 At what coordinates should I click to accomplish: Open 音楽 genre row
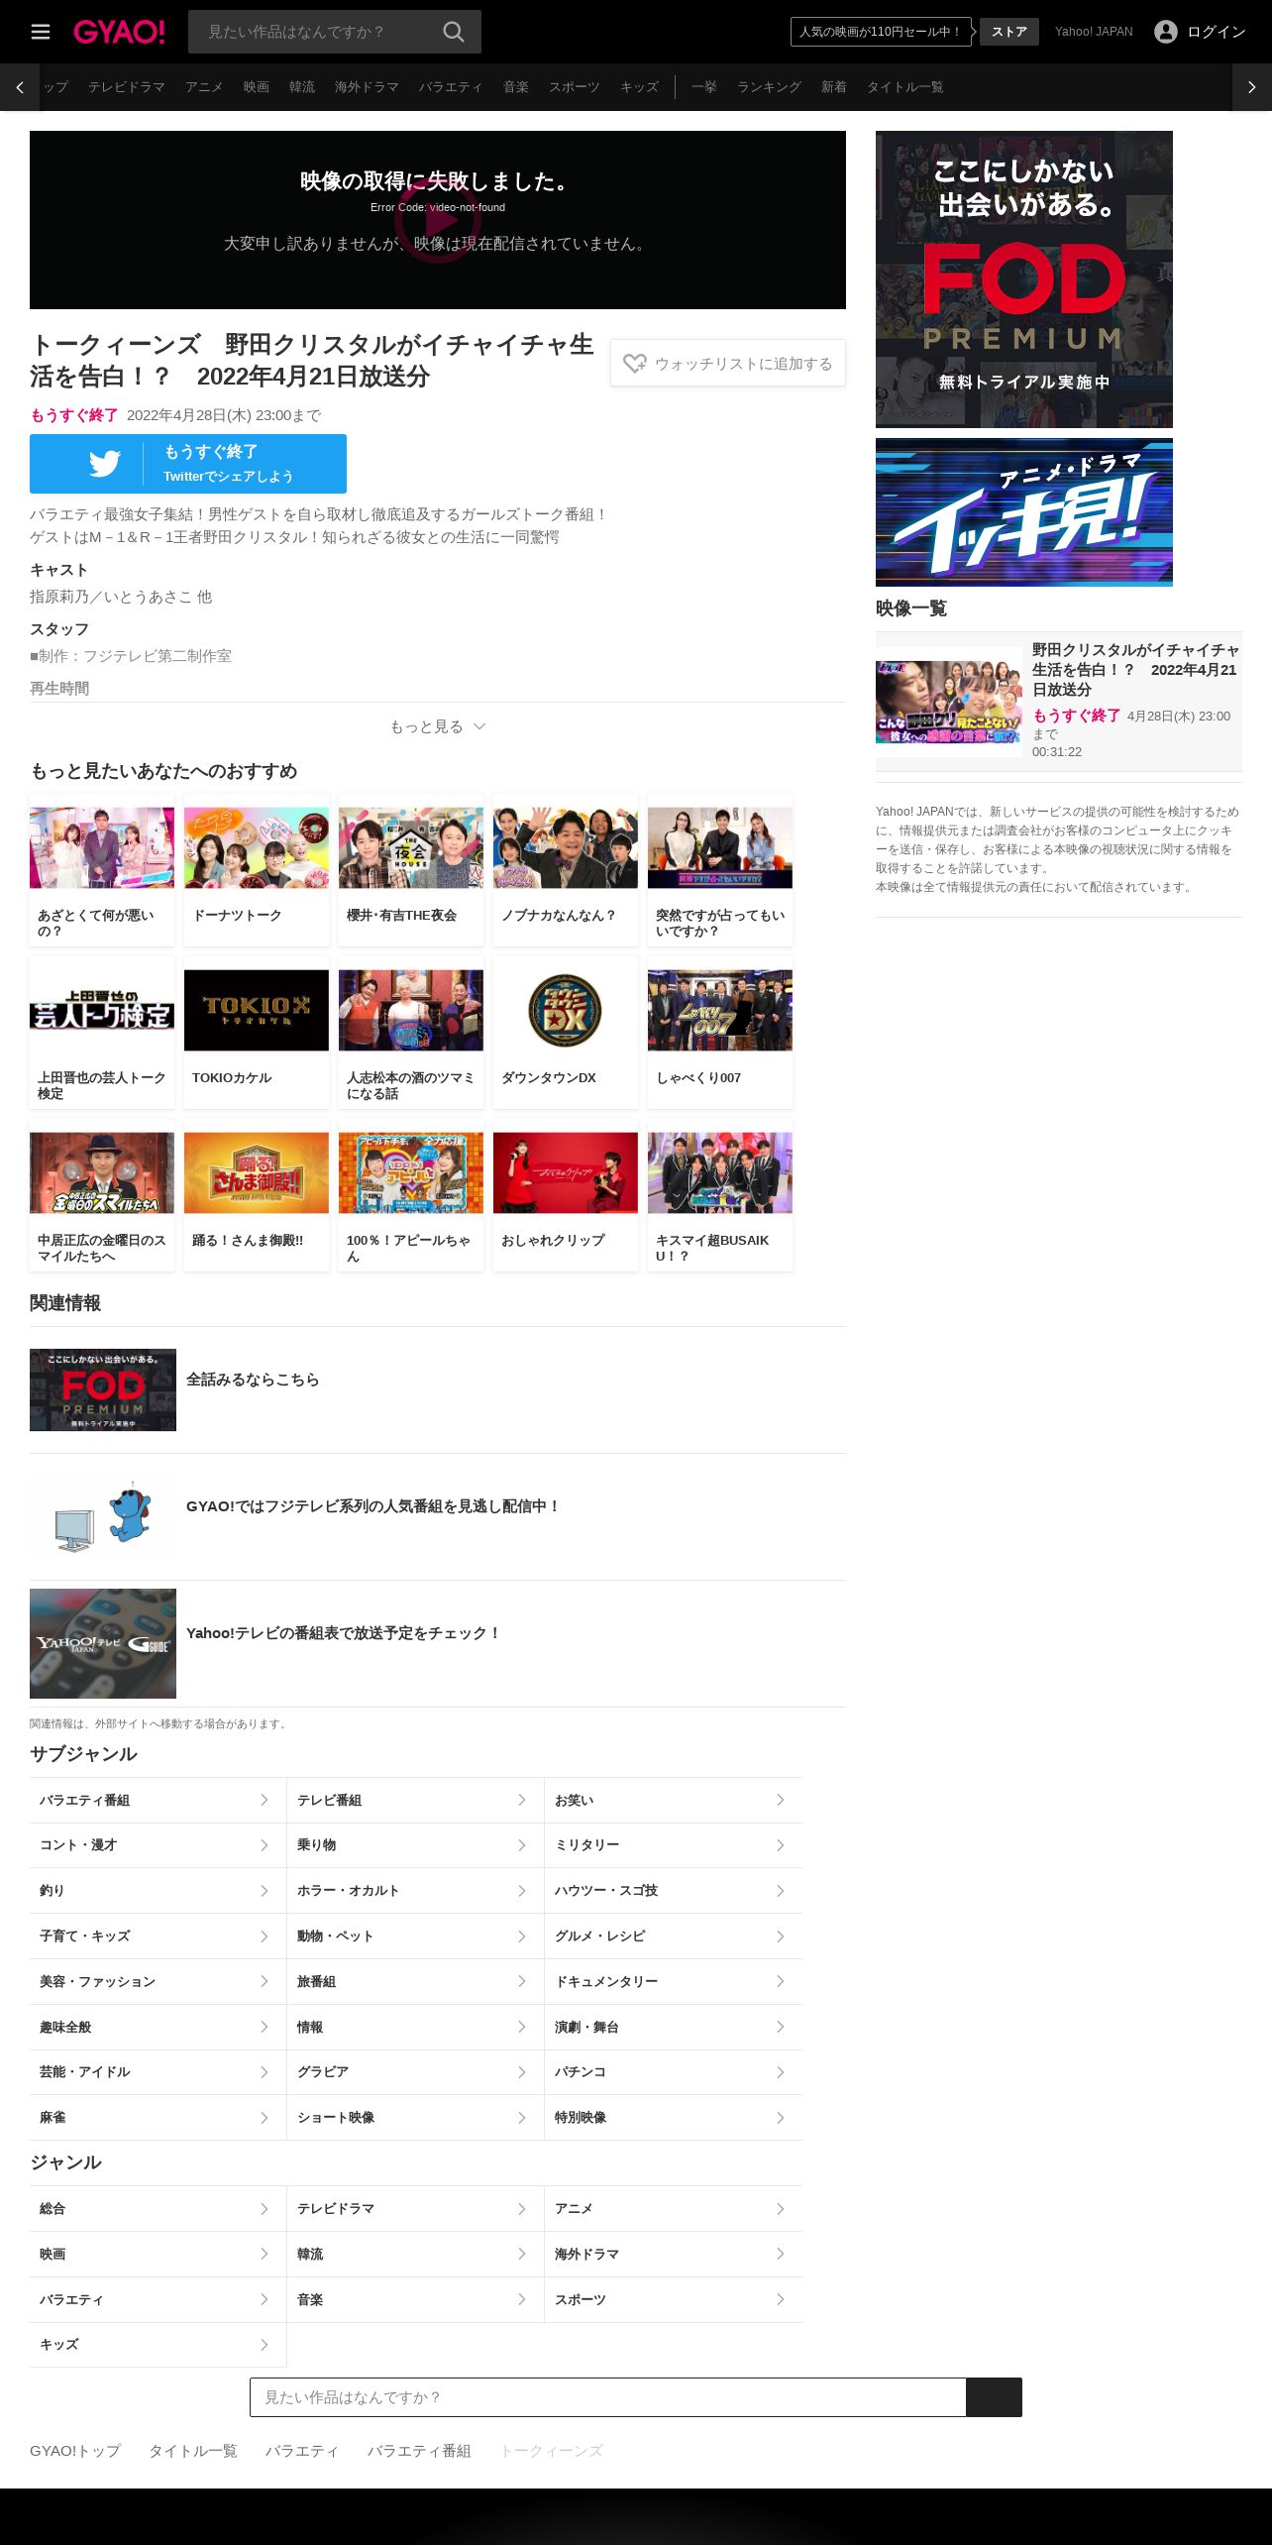pos(415,2300)
